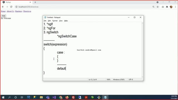Reload the localhost page
Viewport: 178px width, 100px height.
(x=11, y=7)
